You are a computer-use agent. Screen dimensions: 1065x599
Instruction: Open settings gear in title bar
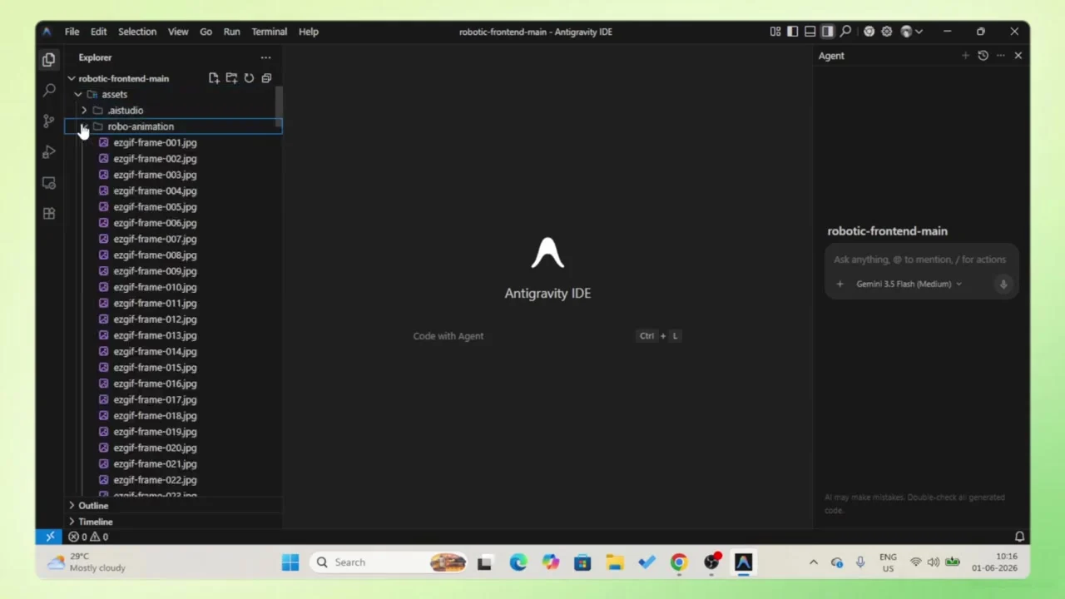(887, 32)
